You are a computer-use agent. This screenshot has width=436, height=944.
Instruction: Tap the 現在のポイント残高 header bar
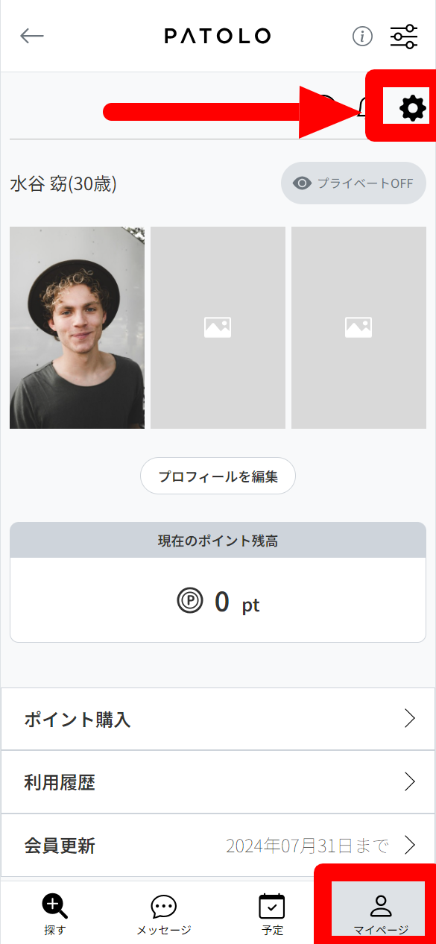click(x=218, y=540)
